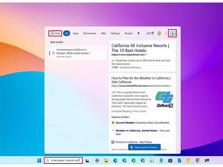Expand the dropdown arrow beside the tripadvisor.com URL
The width and height of the screenshot is (223, 167).
(147, 55)
